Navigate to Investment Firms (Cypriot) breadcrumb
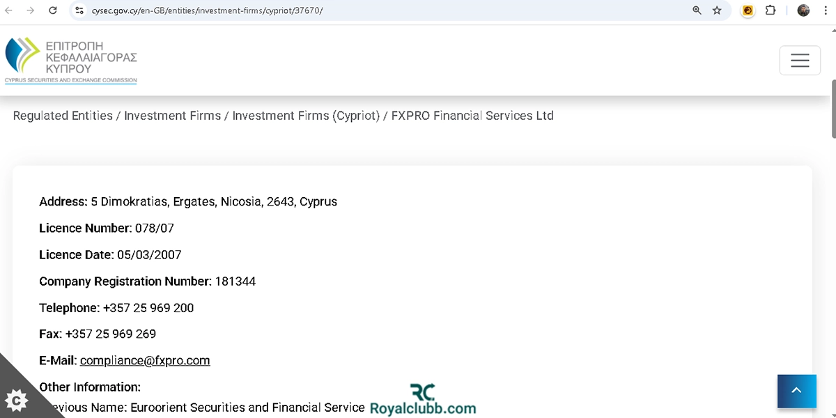Image resolution: width=836 pixels, height=418 pixels. 306,116
